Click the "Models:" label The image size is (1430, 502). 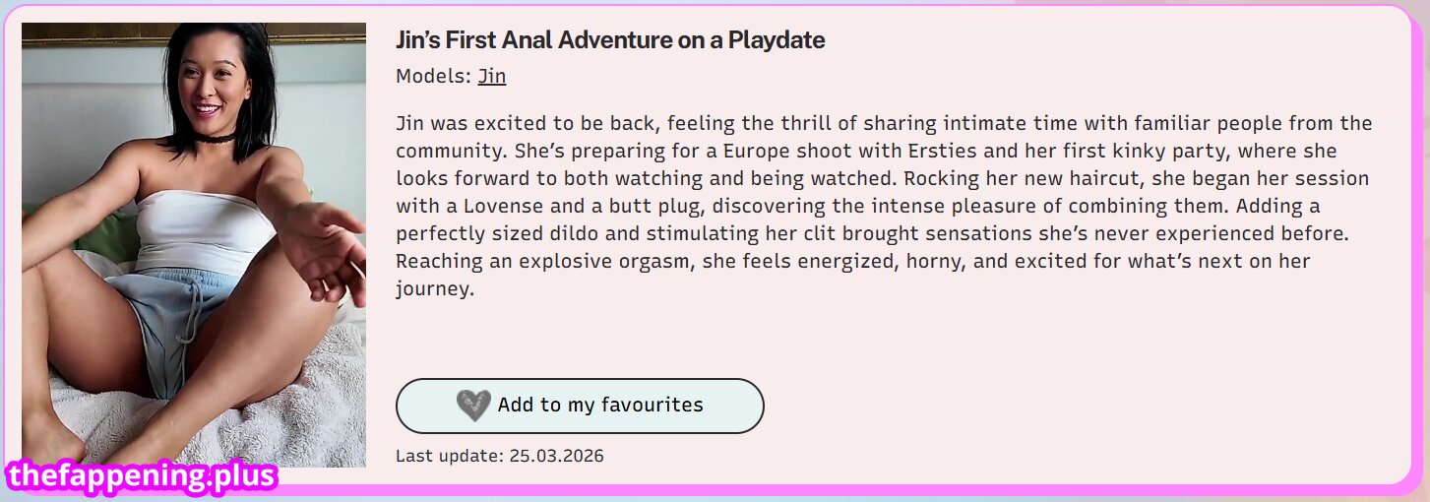pos(433,76)
